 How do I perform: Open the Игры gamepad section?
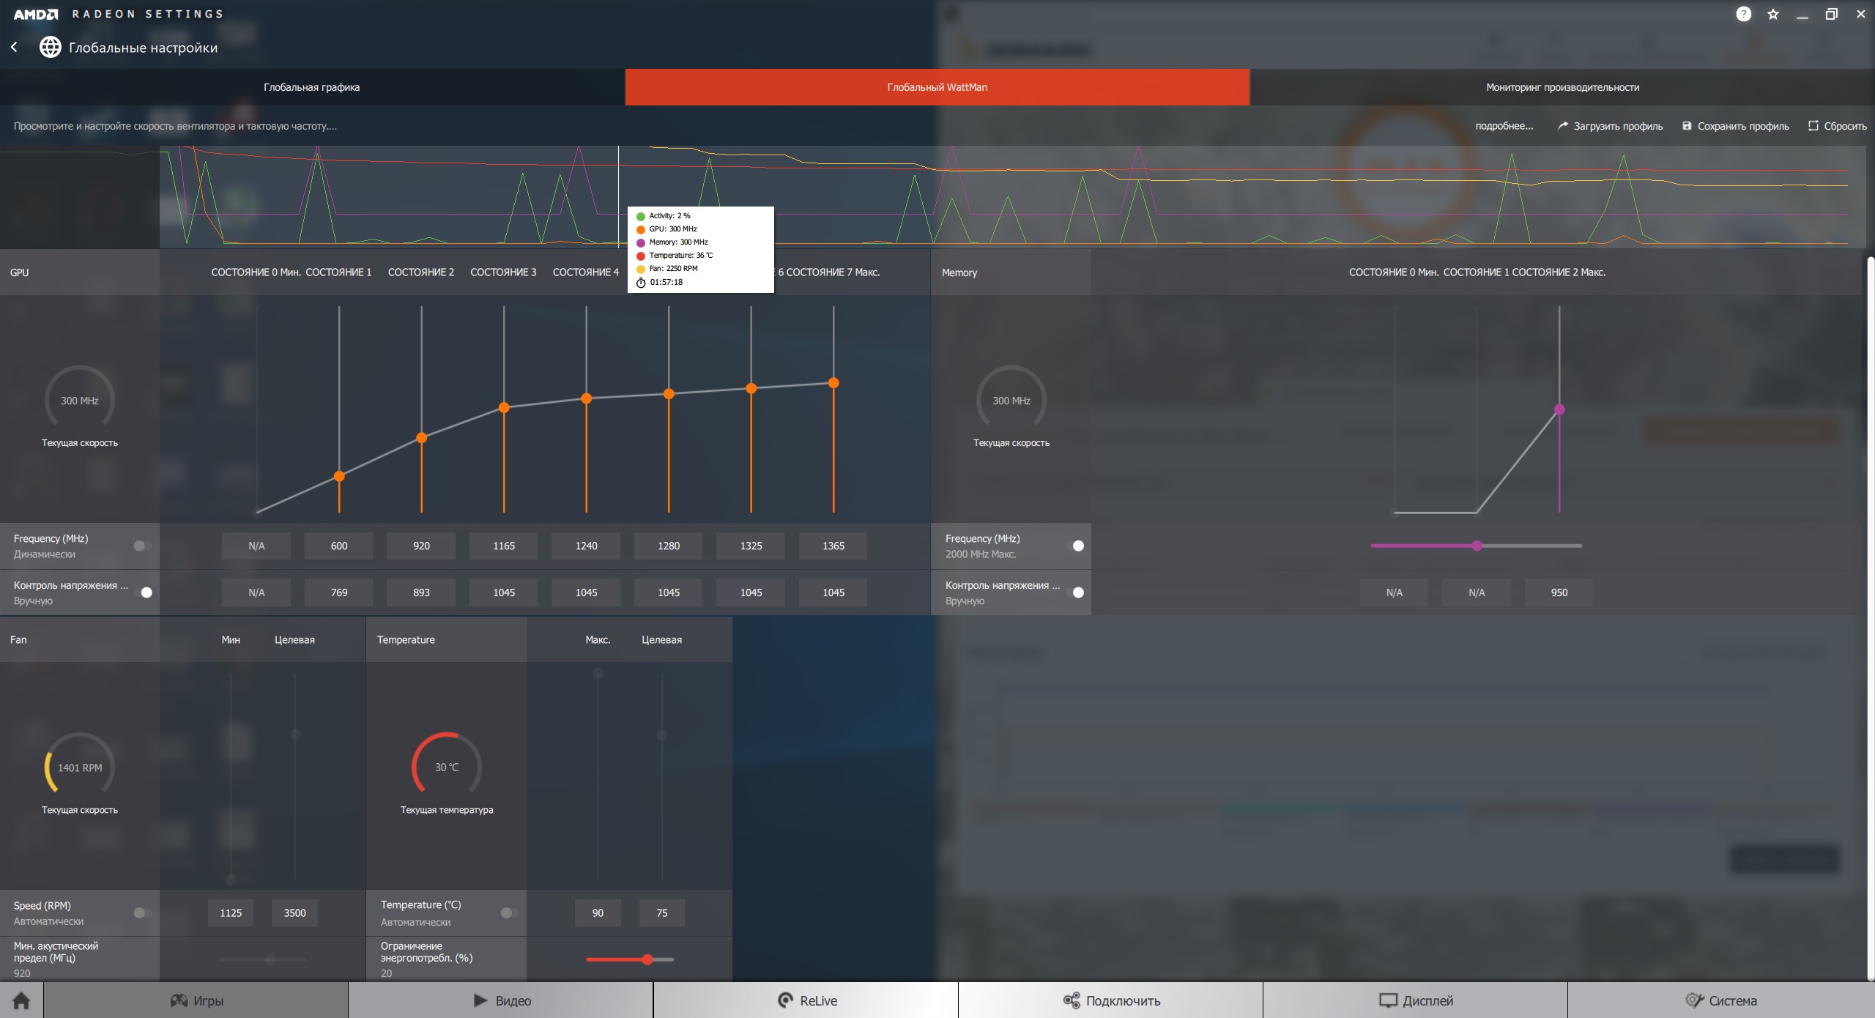click(x=196, y=1000)
